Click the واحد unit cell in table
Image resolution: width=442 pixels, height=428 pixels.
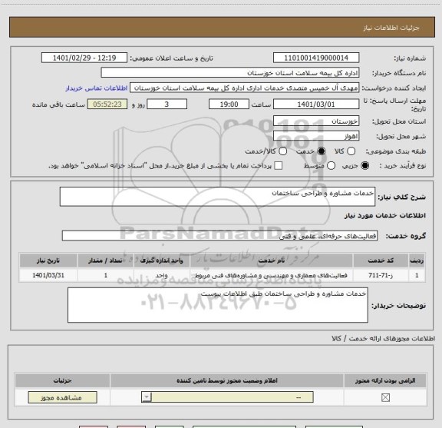point(161,275)
